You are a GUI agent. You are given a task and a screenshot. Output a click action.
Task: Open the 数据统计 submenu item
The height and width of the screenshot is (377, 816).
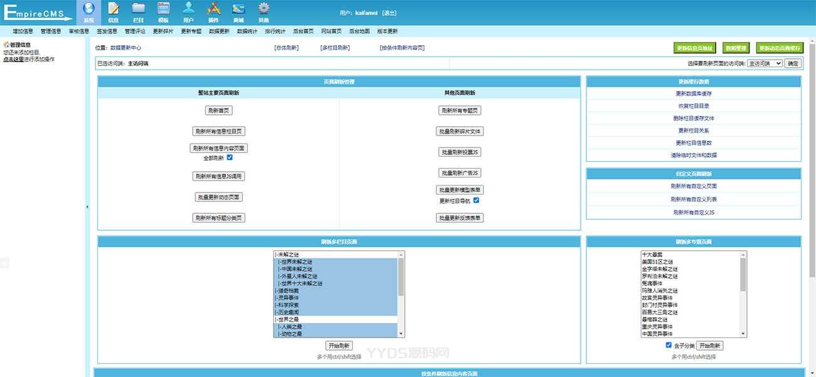(x=247, y=31)
